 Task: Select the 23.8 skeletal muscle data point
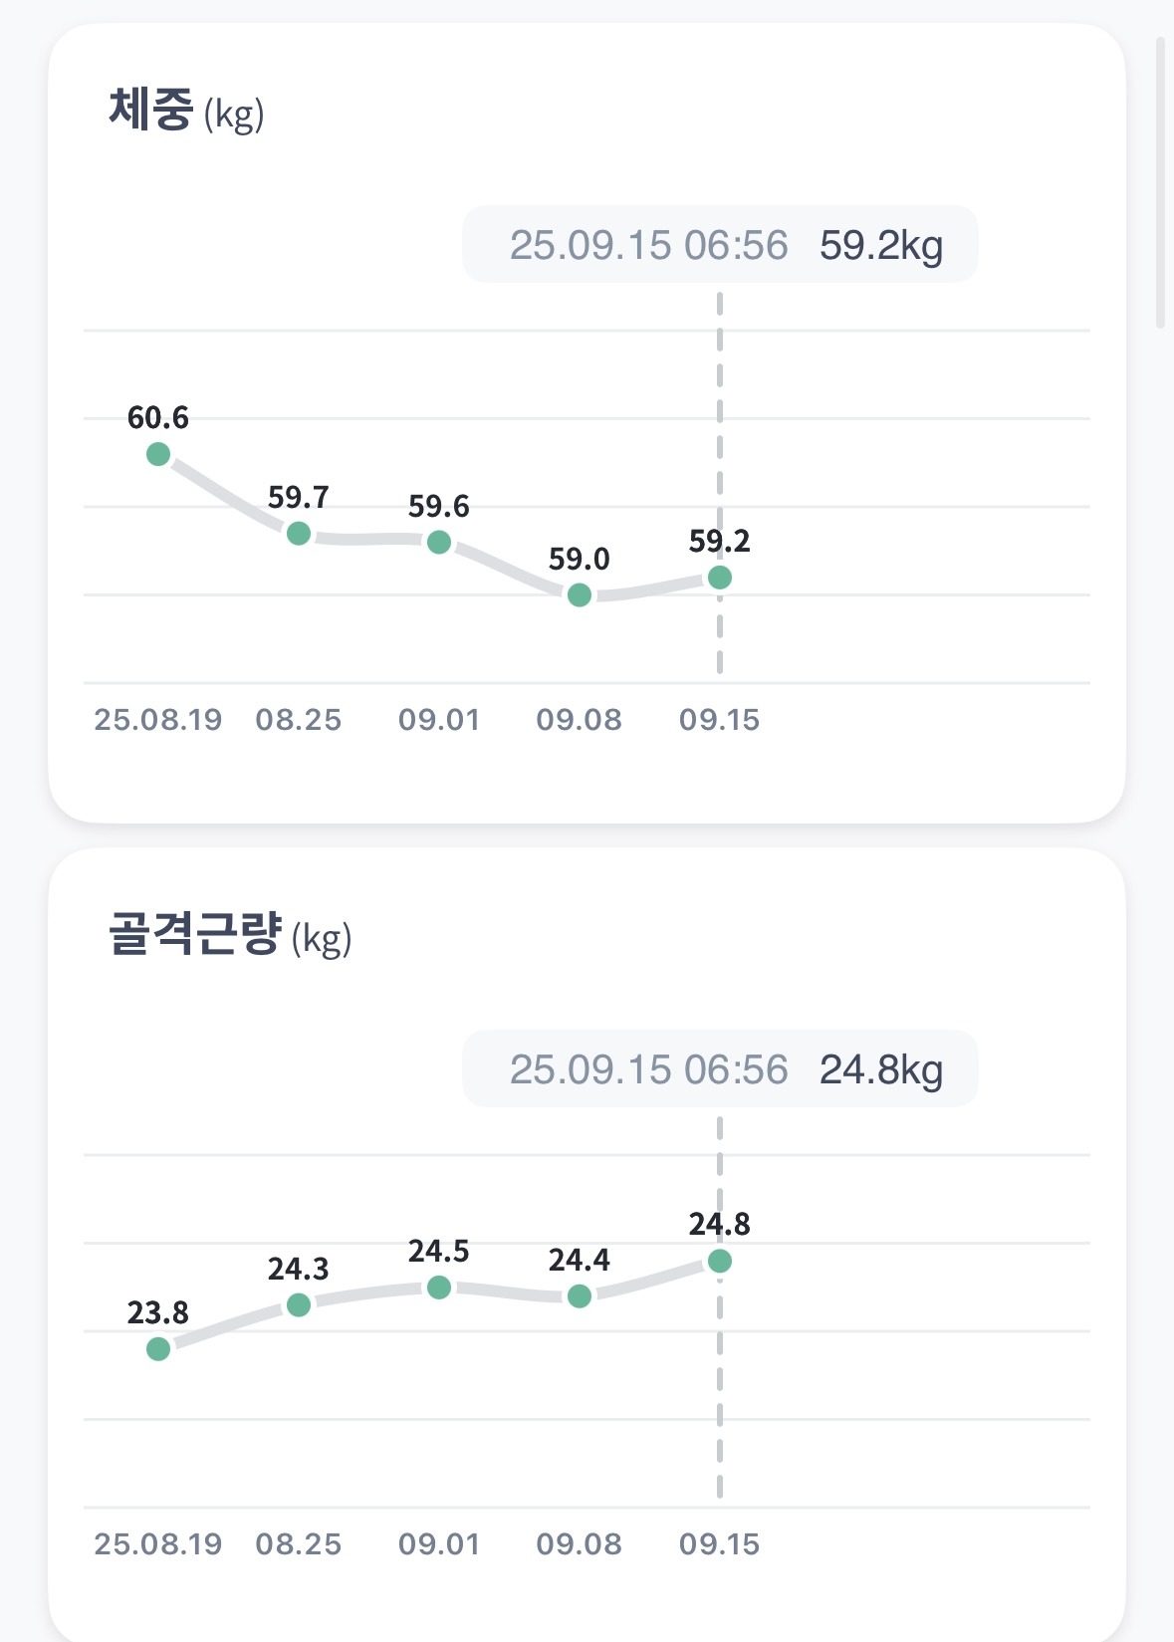click(158, 1349)
